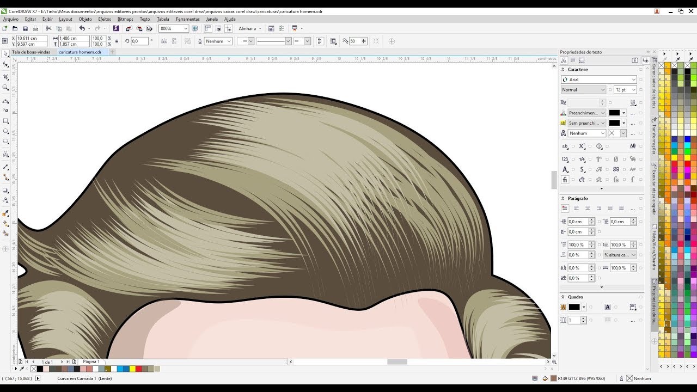Open the Bitmaps menu
The width and height of the screenshot is (697, 392).
[x=125, y=19]
